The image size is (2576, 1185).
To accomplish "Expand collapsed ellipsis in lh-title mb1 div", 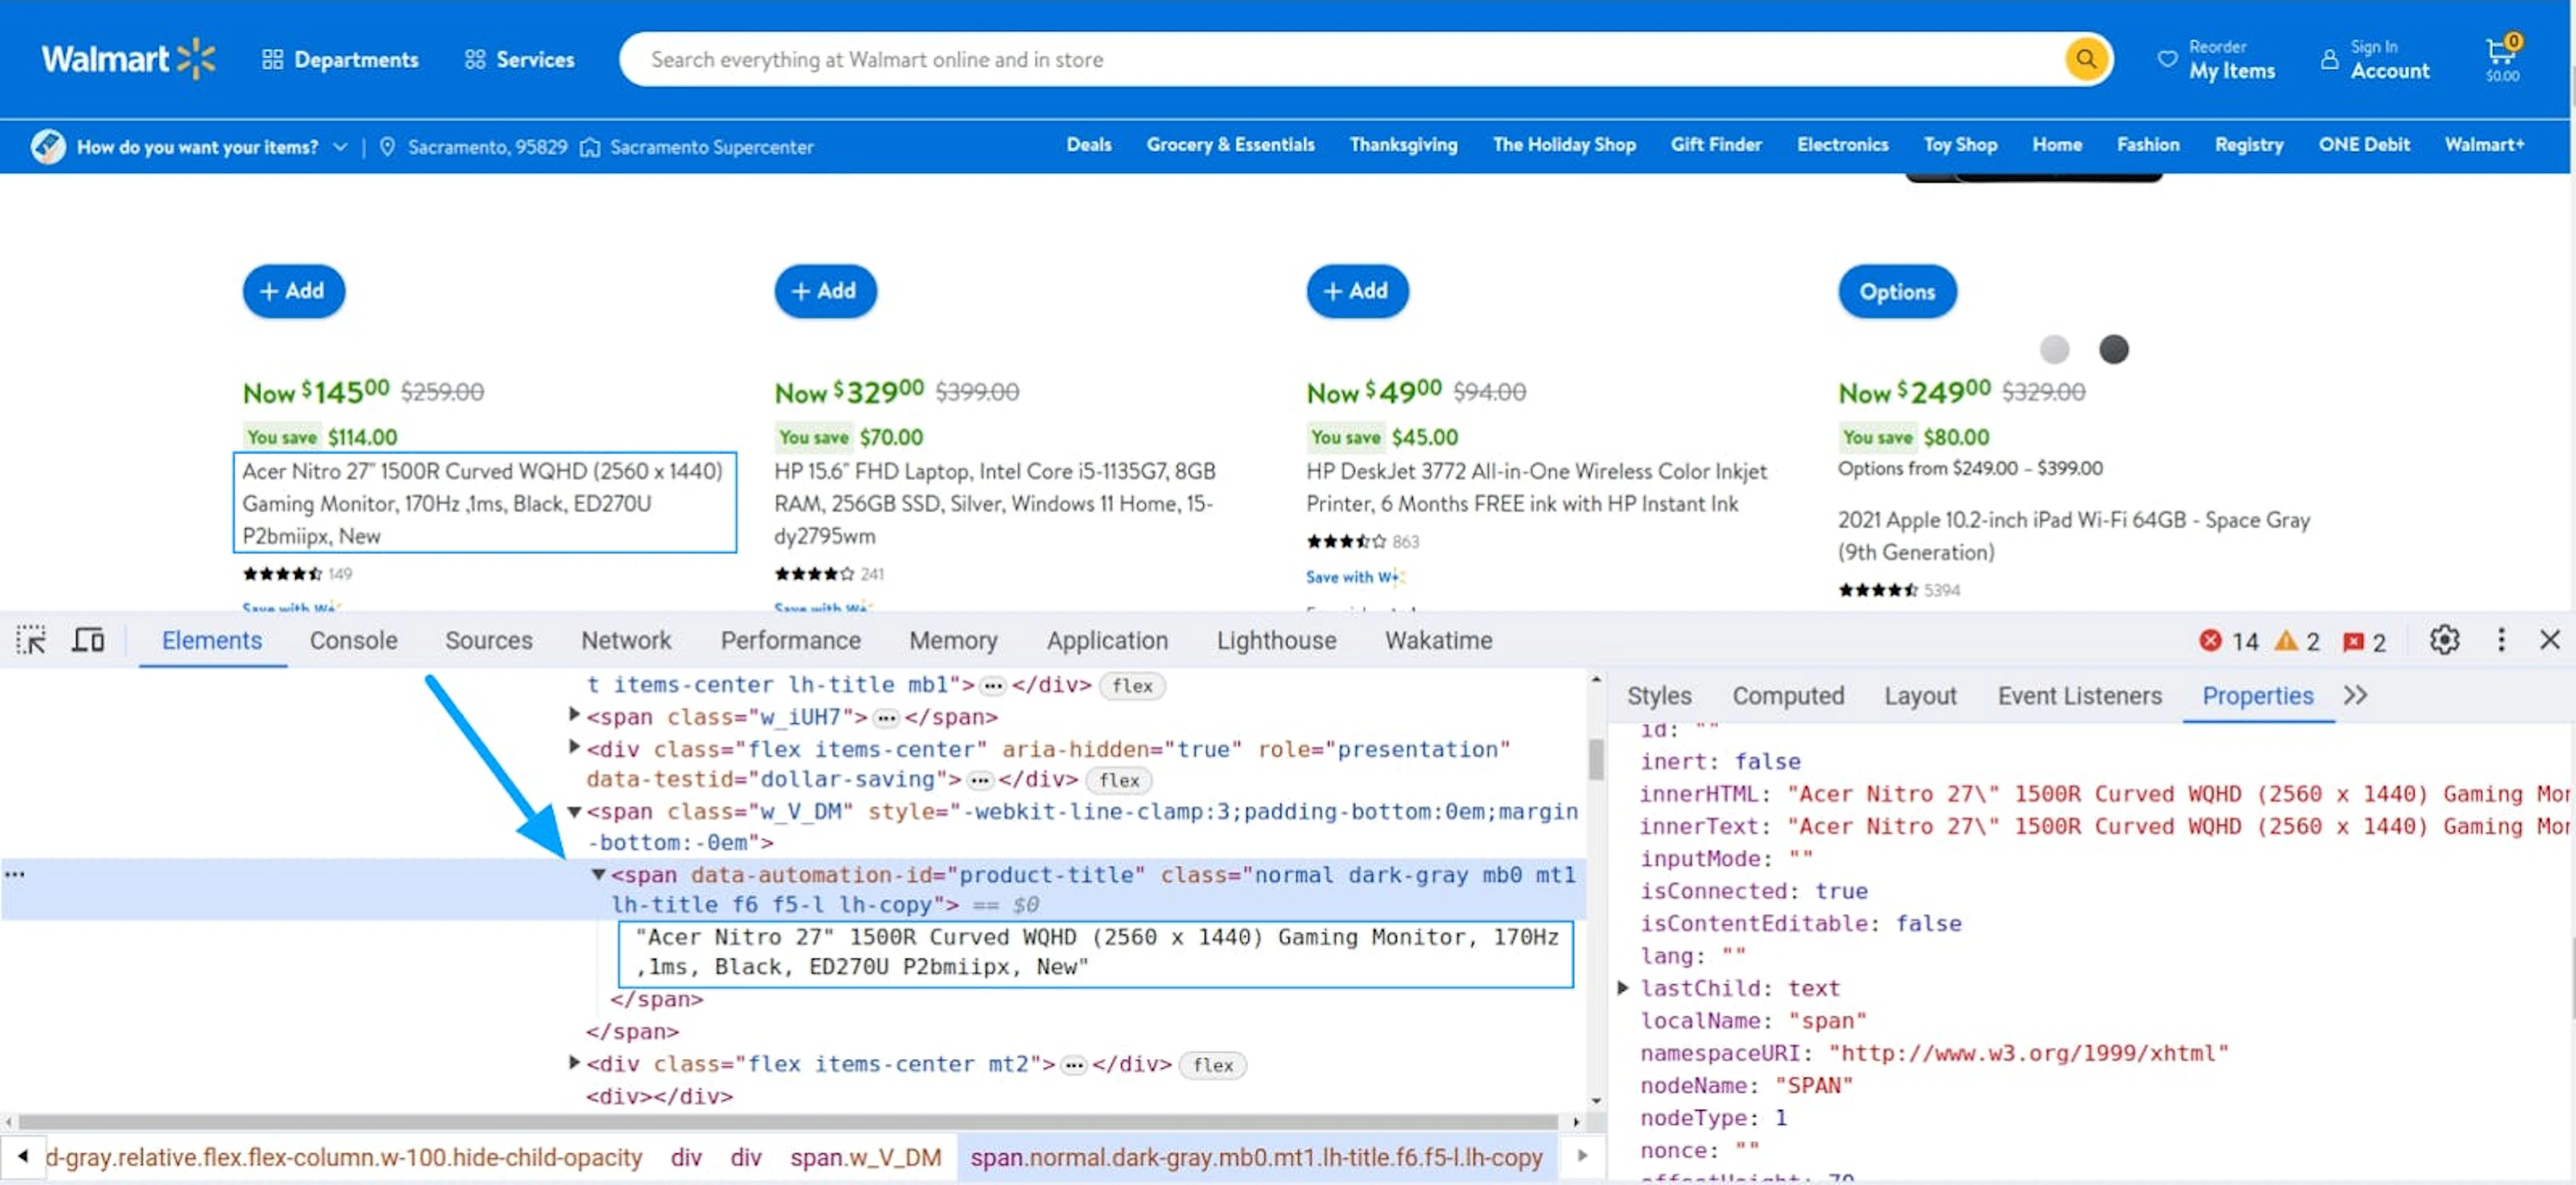I will point(992,685).
